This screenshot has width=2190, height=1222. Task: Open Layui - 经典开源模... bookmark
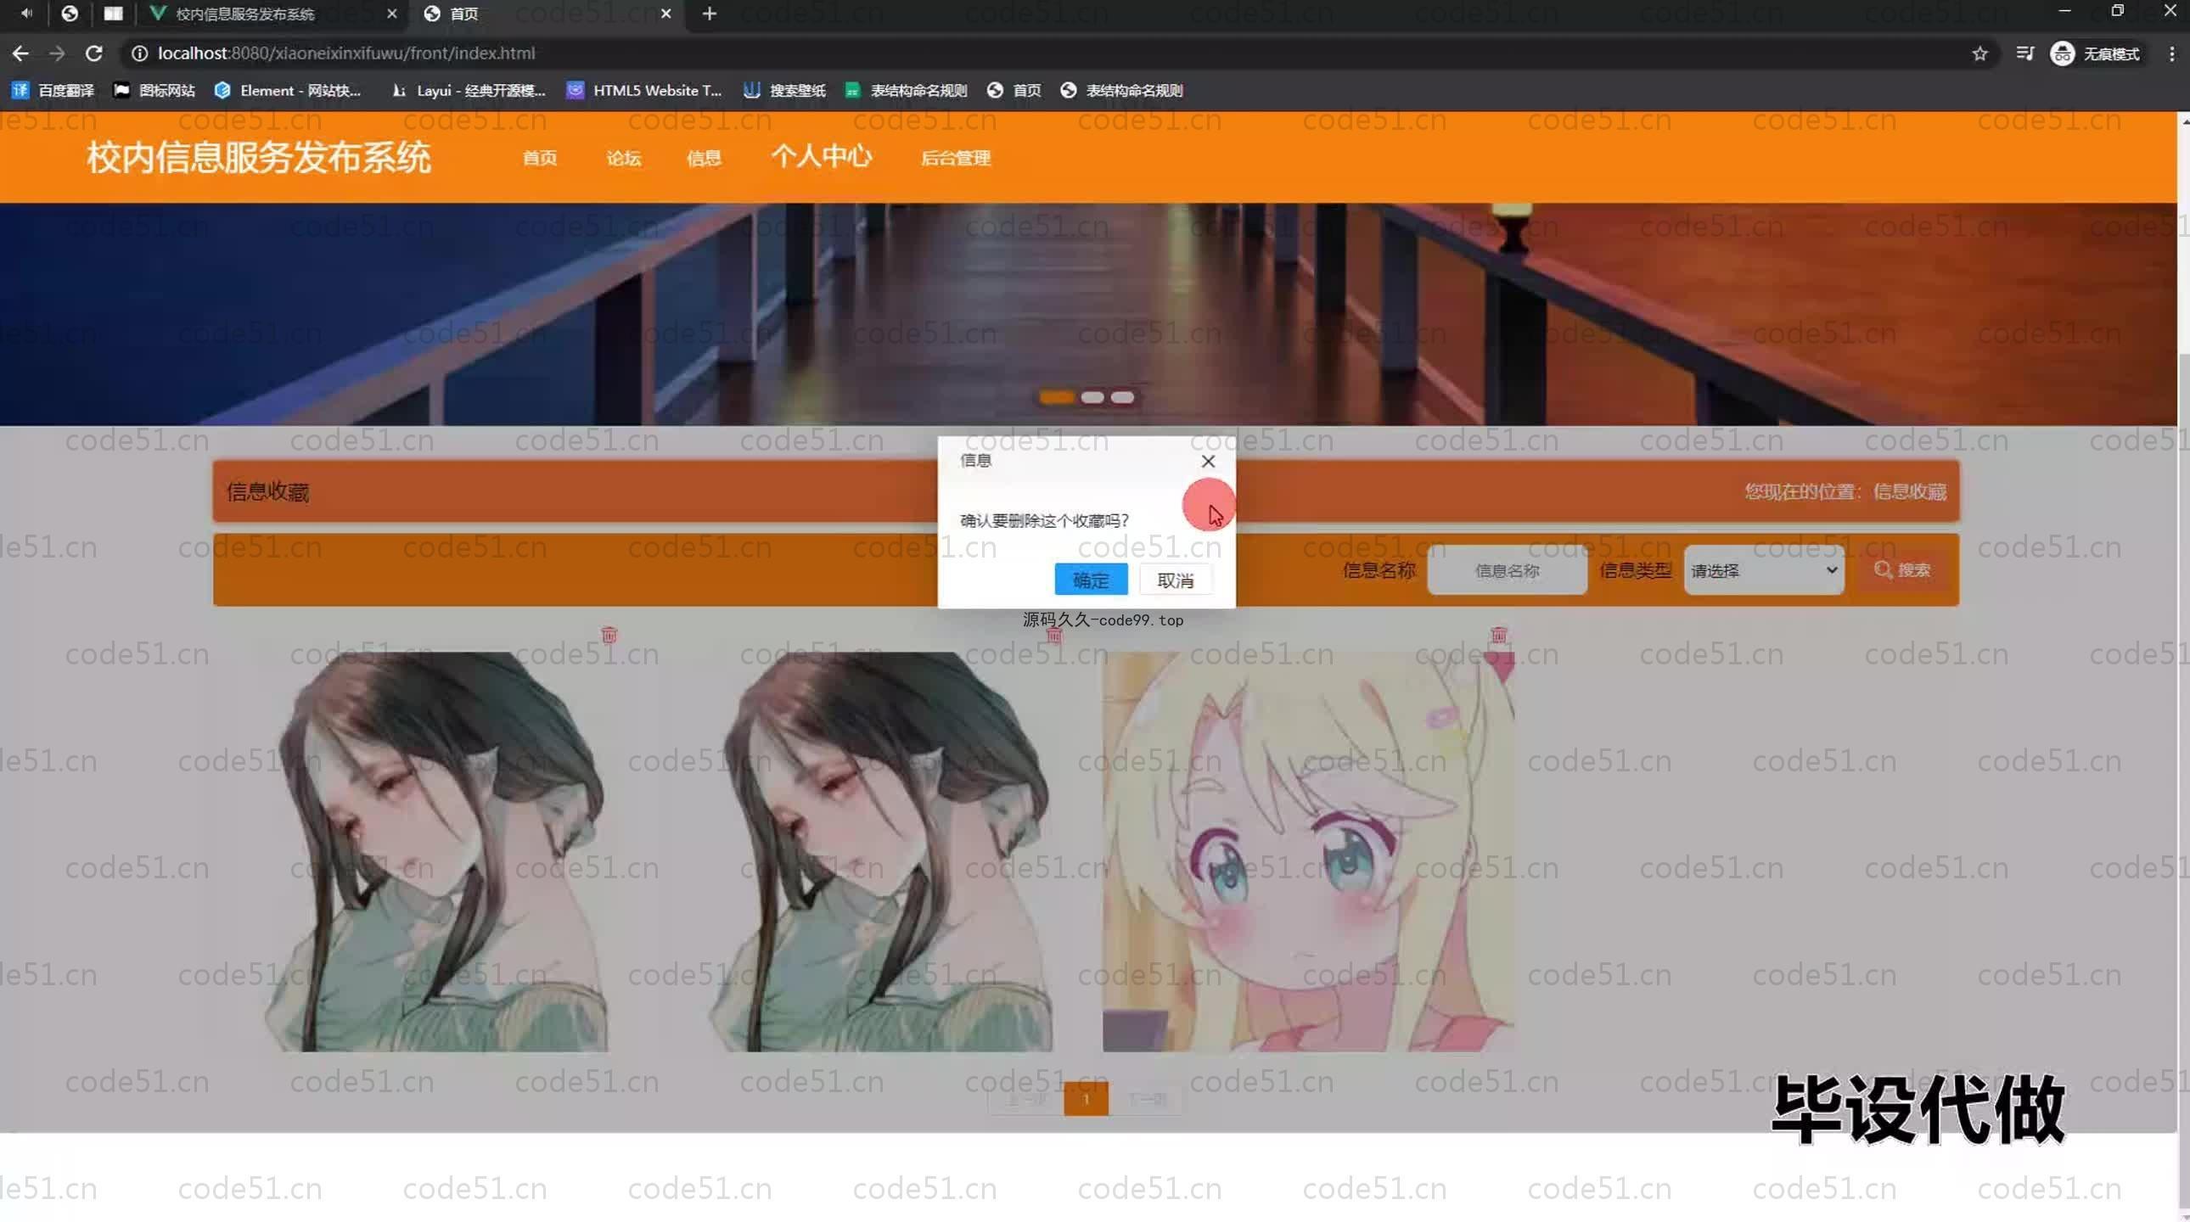[469, 90]
